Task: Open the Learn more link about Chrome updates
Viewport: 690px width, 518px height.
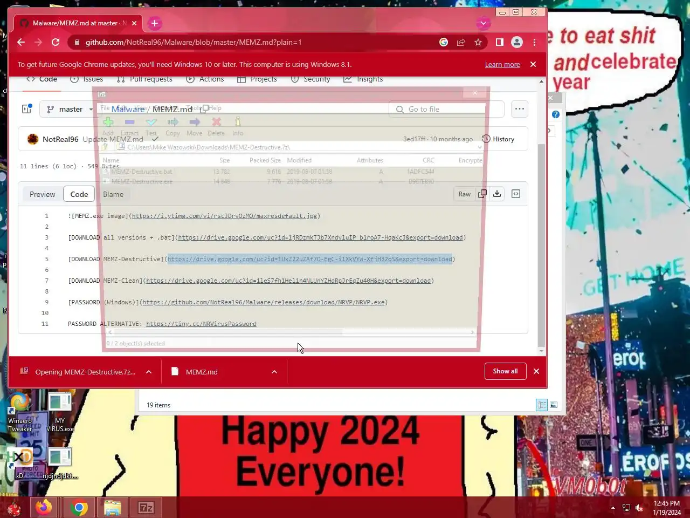Action: click(x=502, y=64)
